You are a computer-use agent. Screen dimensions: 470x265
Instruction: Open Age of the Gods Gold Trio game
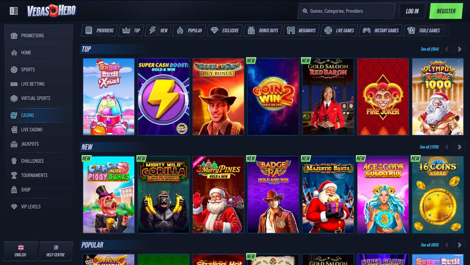(x=383, y=194)
